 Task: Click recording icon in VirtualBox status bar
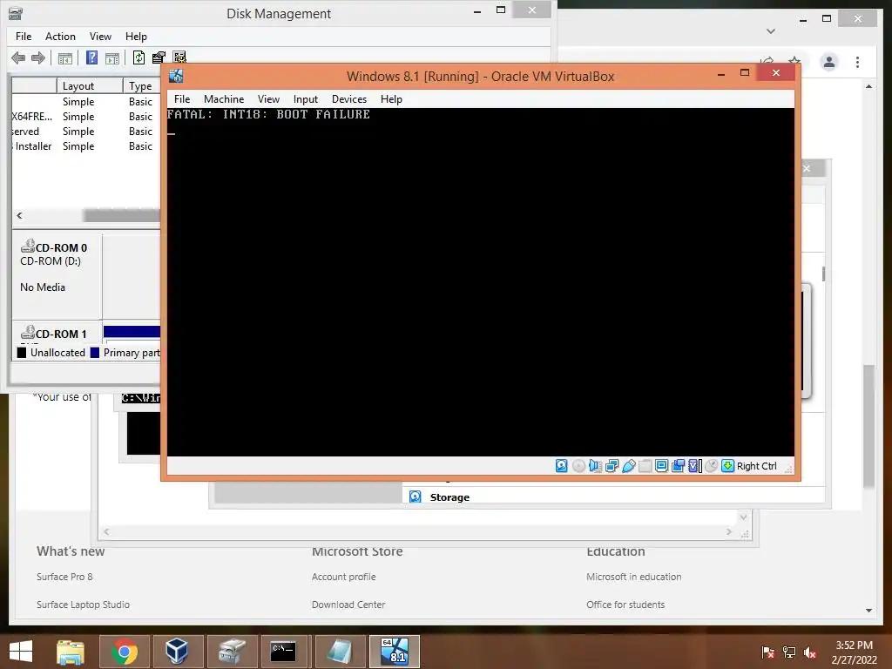(x=678, y=466)
